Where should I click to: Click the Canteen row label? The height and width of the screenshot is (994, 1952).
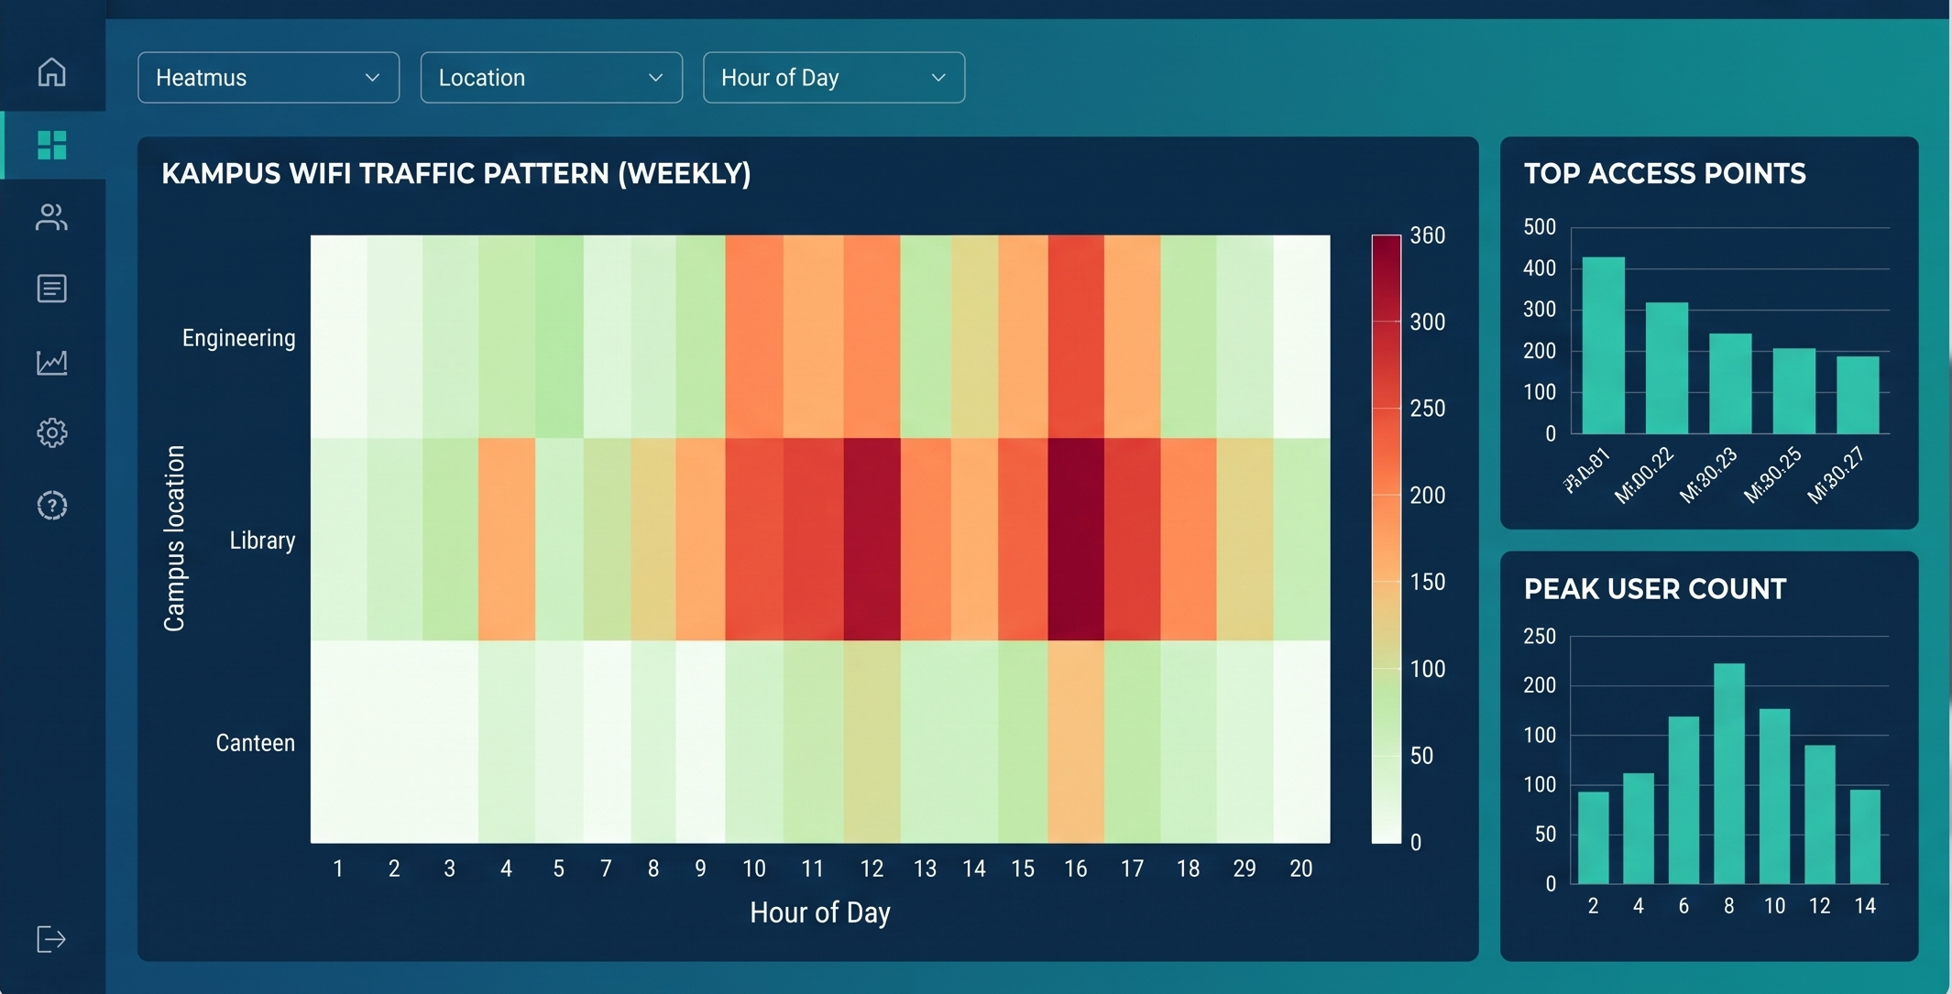(x=255, y=743)
